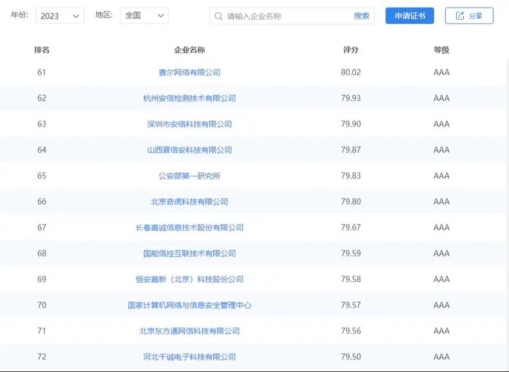Select score 79.67
509x372 pixels.
(351, 228)
